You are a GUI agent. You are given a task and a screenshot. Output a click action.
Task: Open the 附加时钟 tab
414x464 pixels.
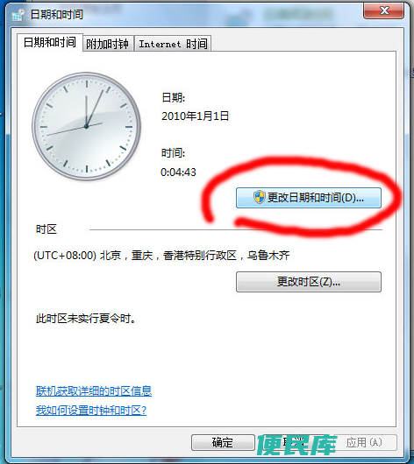pos(108,44)
